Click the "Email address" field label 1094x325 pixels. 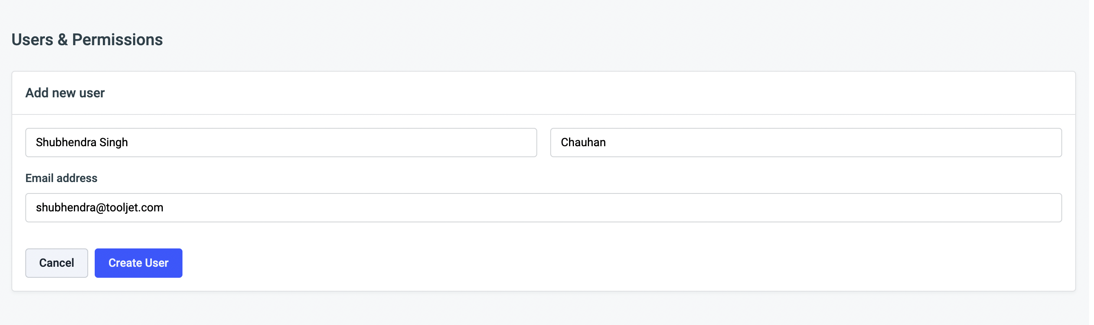(61, 178)
